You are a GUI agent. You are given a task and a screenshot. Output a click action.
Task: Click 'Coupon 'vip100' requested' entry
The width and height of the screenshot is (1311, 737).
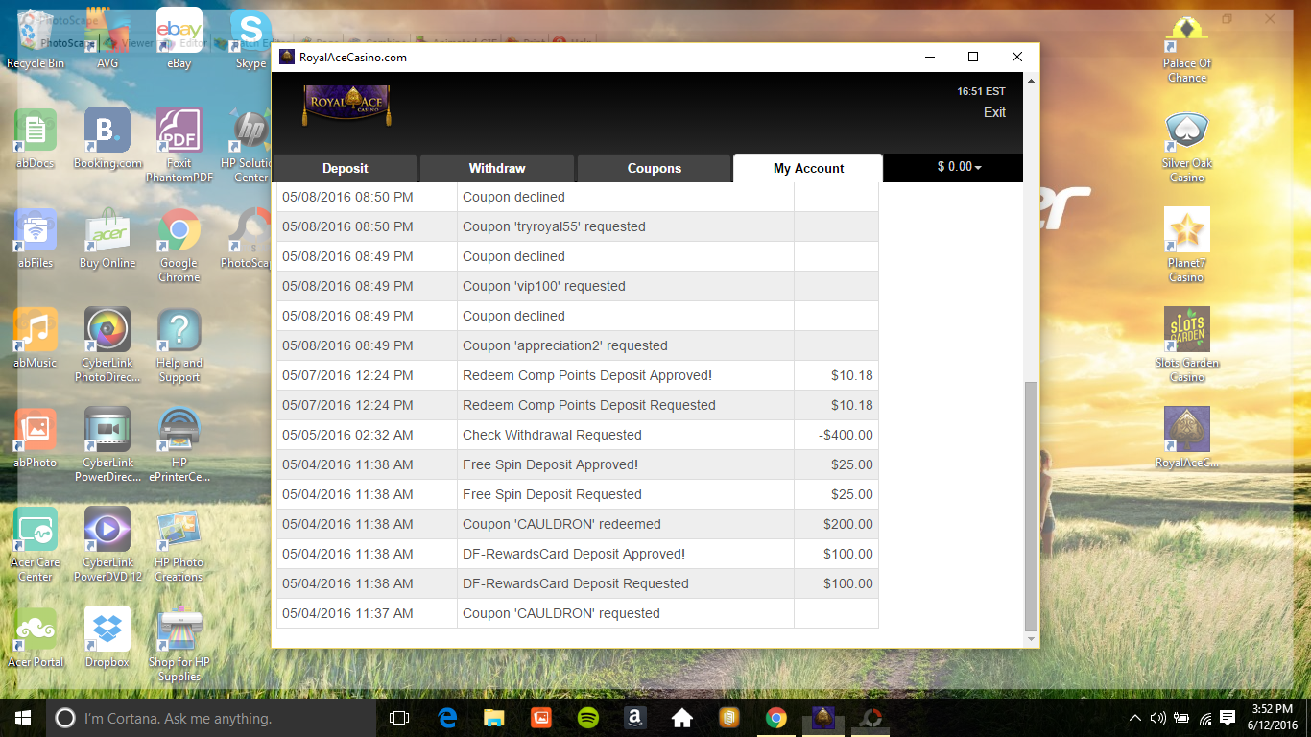click(x=544, y=286)
